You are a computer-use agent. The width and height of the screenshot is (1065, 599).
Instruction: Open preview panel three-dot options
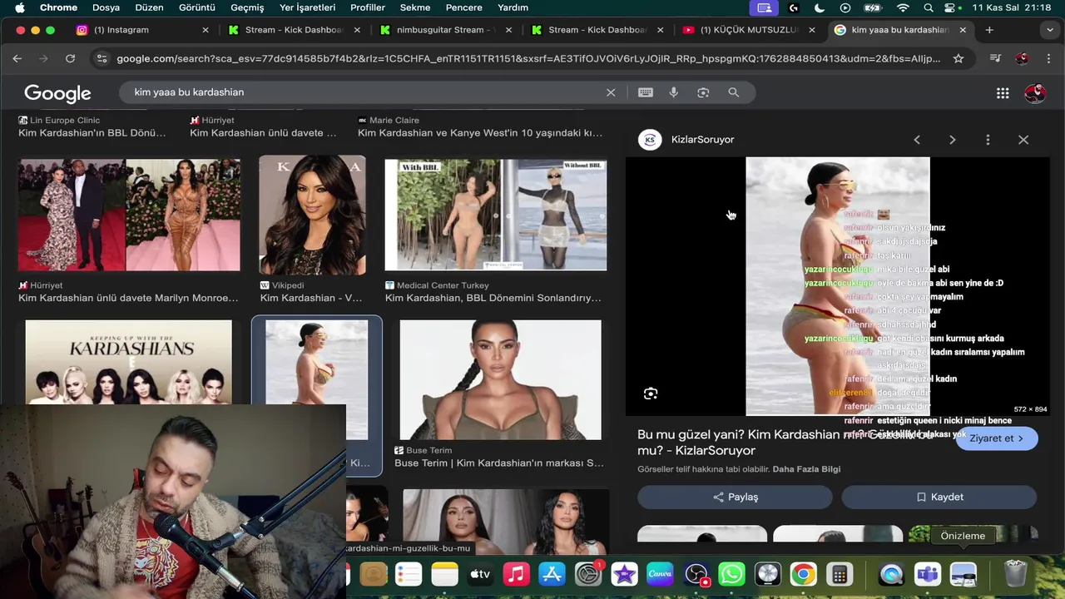[x=988, y=140]
